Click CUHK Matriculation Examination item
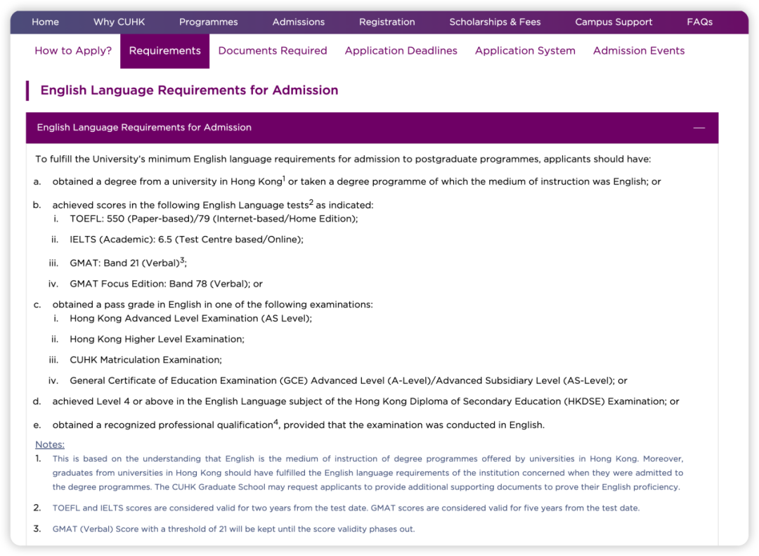The image size is (759, 556). (x=145, y=360)
